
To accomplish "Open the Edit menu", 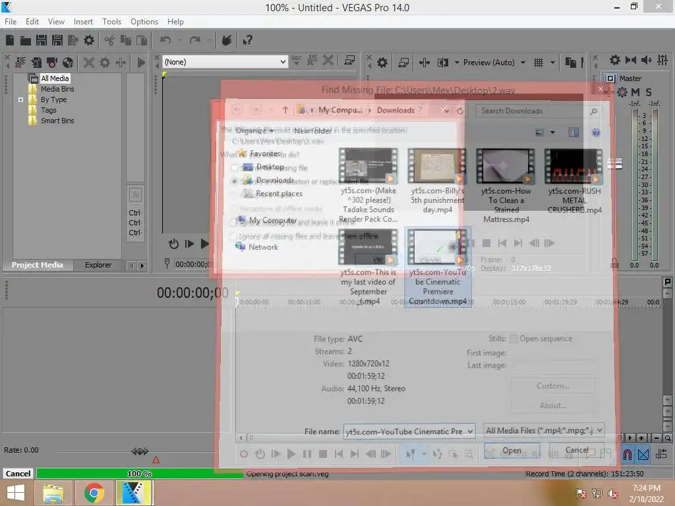I will pyautogui.click(x=32, y=22).
